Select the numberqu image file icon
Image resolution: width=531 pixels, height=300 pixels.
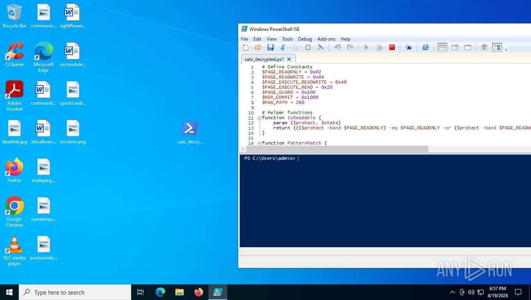coord(43,209)
